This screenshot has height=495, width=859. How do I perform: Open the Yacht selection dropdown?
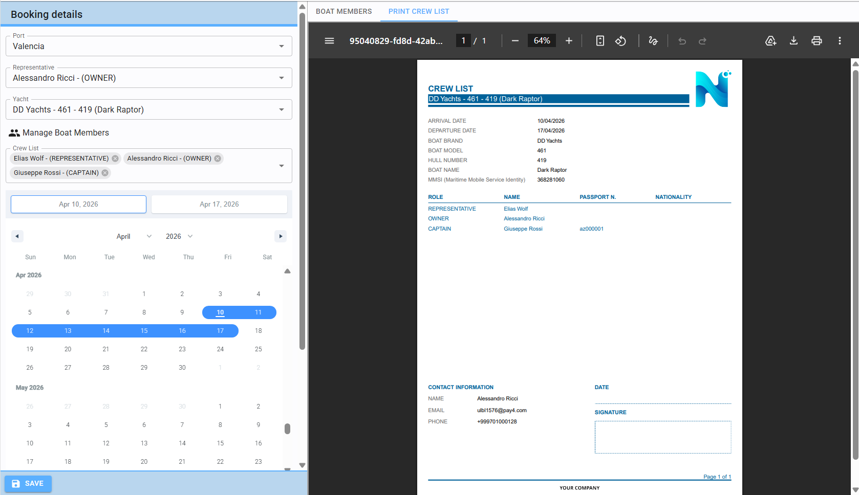click(281, 110)
